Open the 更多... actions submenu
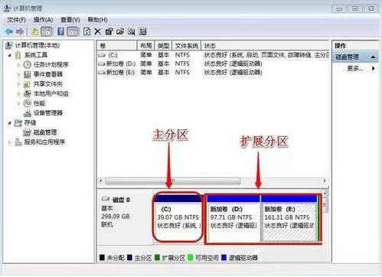 [x=361, y=68]
